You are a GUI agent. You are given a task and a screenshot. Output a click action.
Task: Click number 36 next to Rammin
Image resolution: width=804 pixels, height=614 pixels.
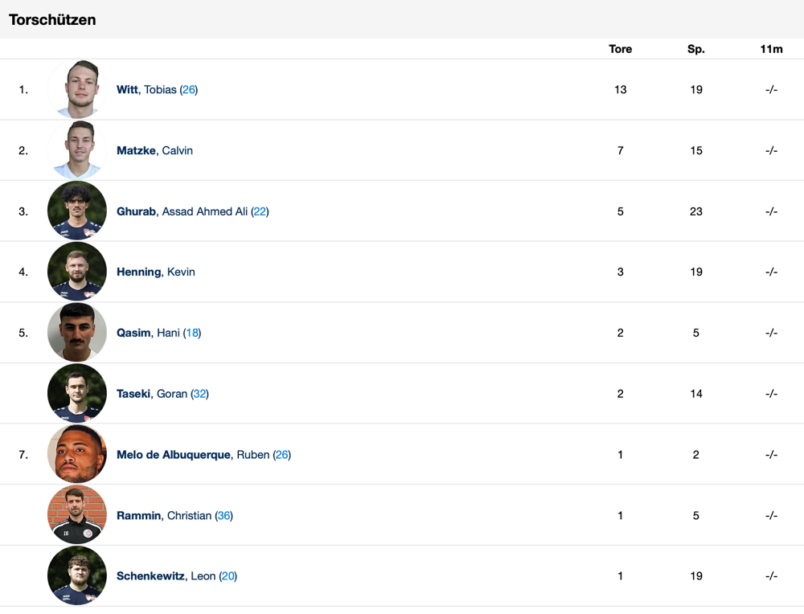tap(224, 515)
